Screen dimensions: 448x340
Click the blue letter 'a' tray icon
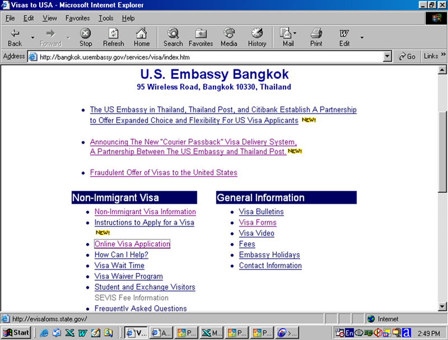coord(407,333)
